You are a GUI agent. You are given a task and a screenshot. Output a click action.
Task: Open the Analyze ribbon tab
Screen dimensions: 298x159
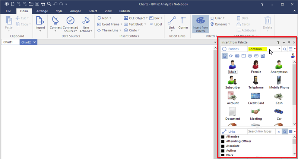[x=75, y=11]
